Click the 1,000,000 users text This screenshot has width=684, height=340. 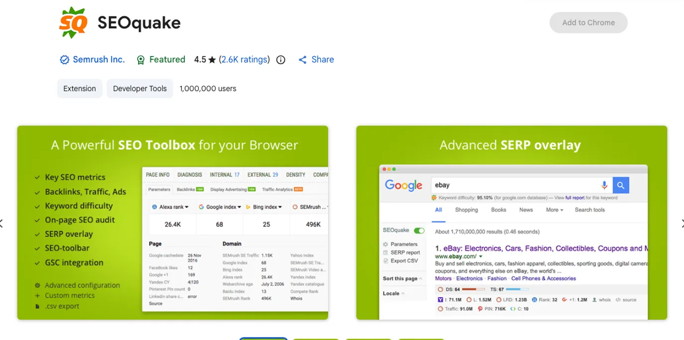click(x=208, y=88)
